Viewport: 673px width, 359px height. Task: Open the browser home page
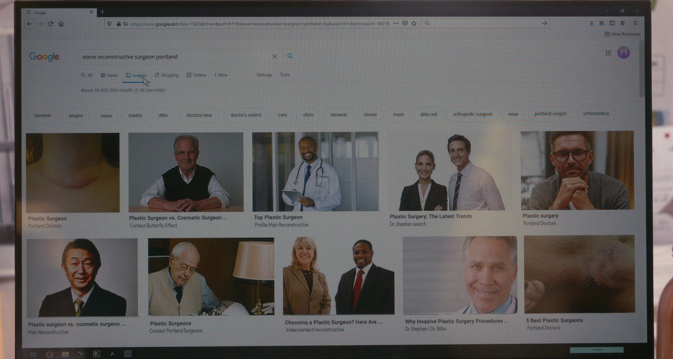tap(61, 24)
